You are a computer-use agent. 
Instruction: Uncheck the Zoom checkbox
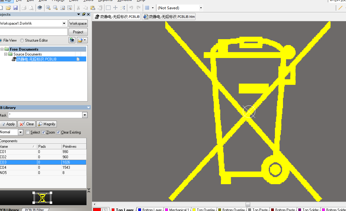coord(44,132)
